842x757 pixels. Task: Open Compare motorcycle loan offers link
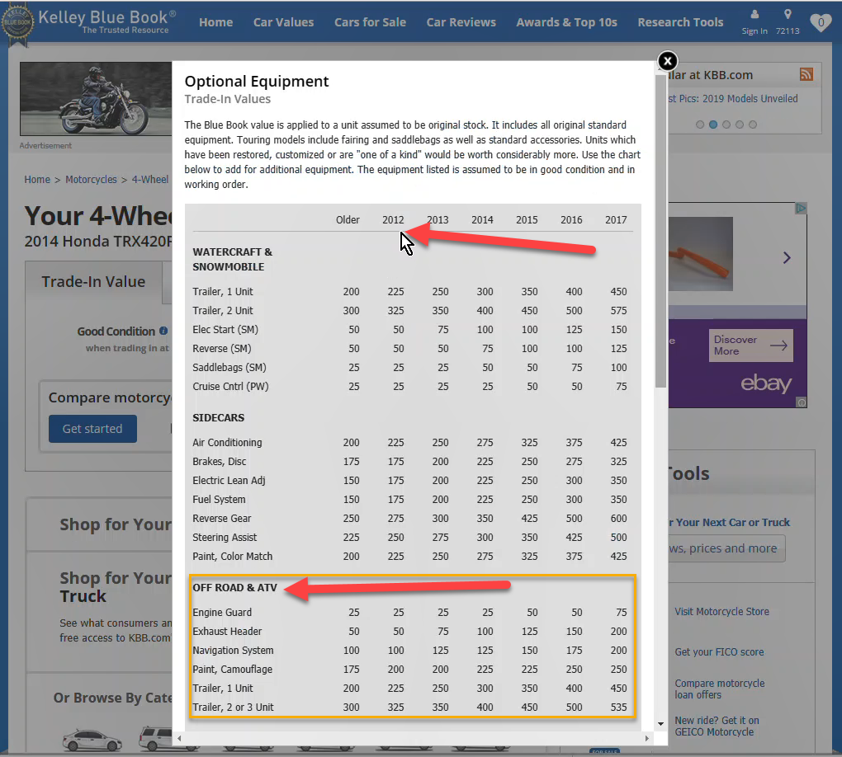coord(720,689)
